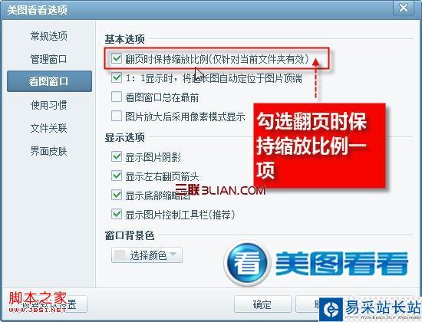The width and height of the screenshot is (422, 322).
Task: Open the 管理窗口 settings page
Action: [48, 59]
